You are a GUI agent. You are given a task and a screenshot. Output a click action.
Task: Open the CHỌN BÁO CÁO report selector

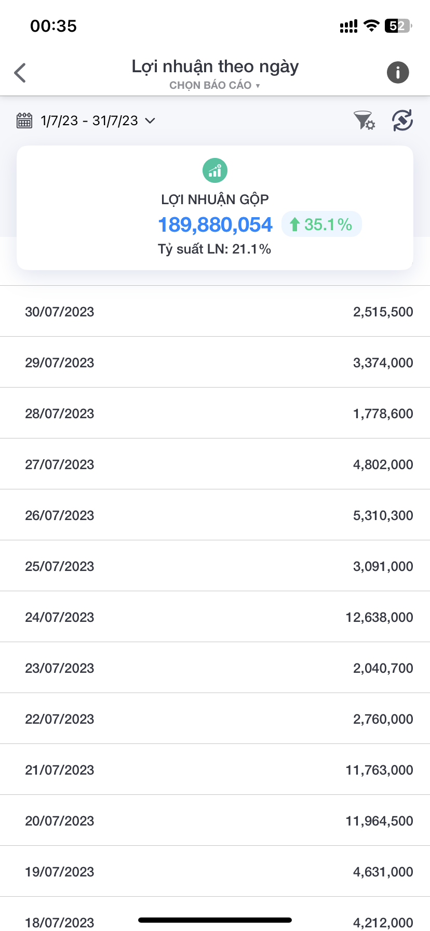tap(214, 85)
